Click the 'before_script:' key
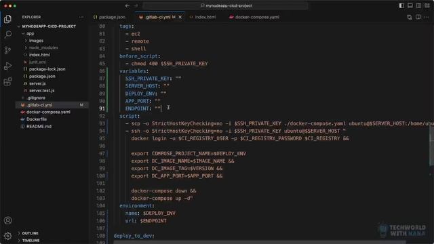Screen dimensions: 434x244 pos(140,56)
